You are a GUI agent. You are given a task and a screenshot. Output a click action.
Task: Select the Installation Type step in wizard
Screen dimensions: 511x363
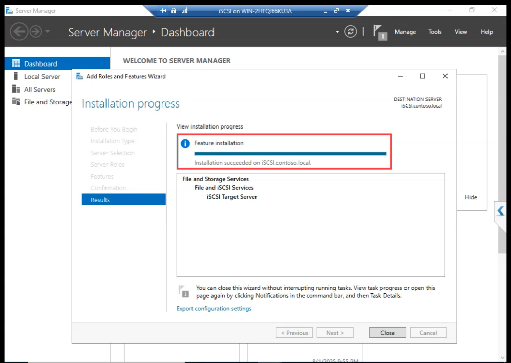112,141
